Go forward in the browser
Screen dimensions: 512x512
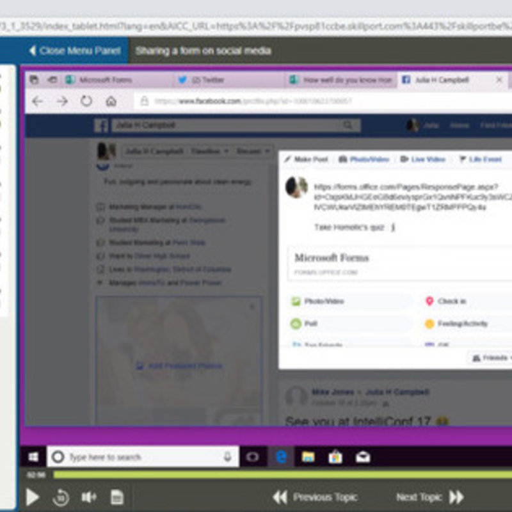pos(62,102)
